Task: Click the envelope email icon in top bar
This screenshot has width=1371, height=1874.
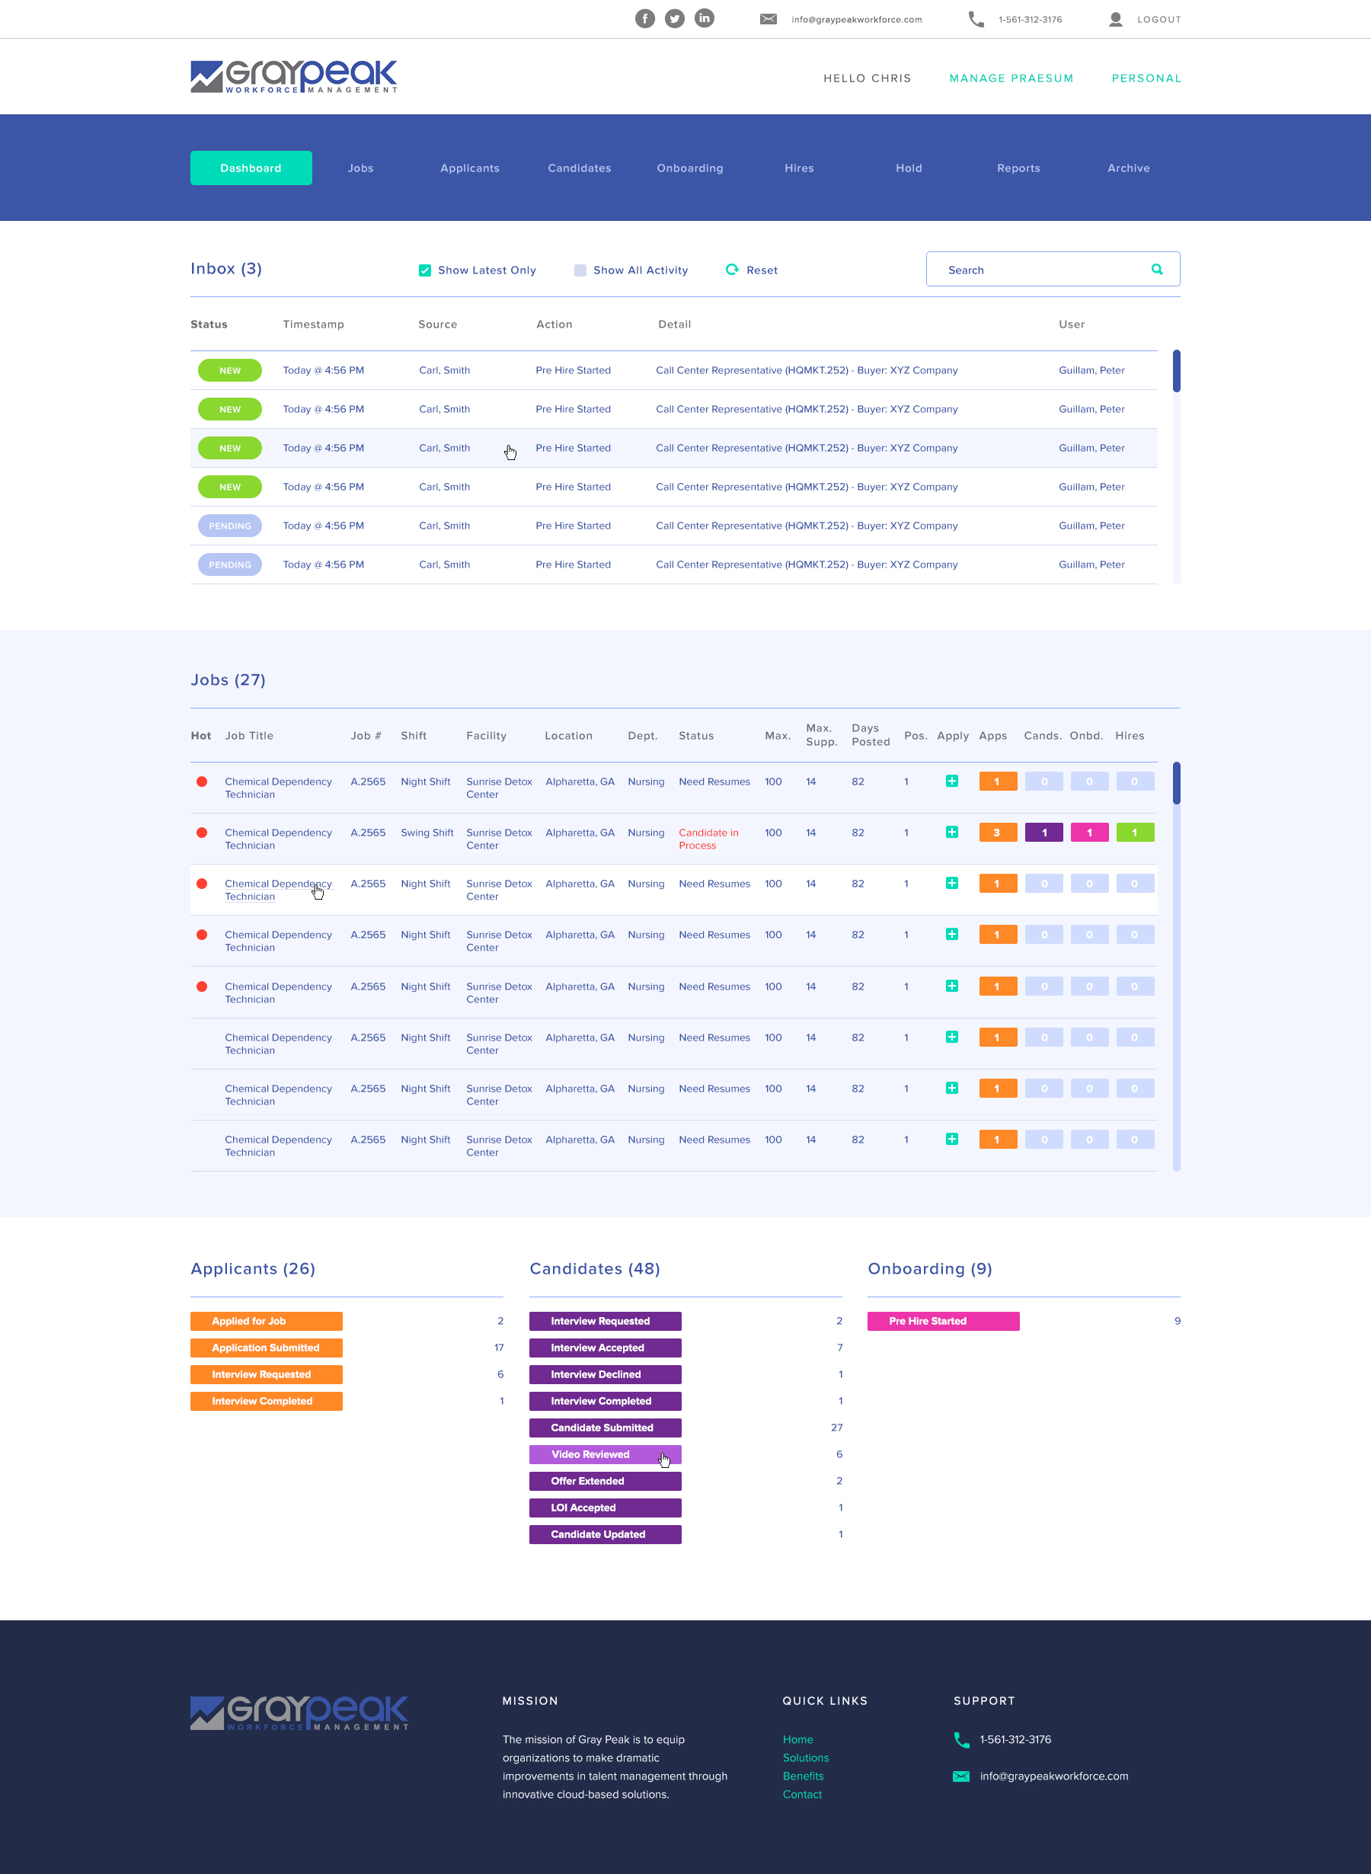Action: pos(768,19)
